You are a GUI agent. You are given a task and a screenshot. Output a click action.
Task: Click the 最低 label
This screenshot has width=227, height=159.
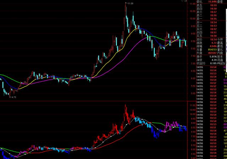[220, 46]
